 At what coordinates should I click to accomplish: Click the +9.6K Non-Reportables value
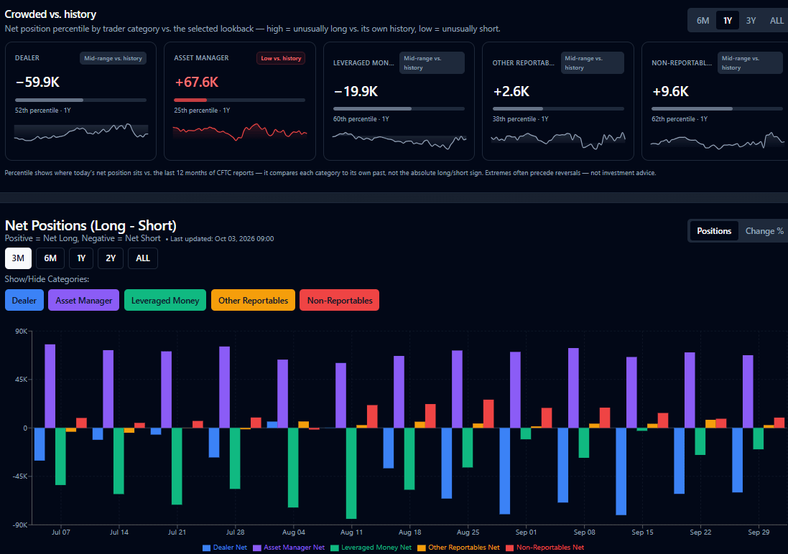[x=670, y=91]
